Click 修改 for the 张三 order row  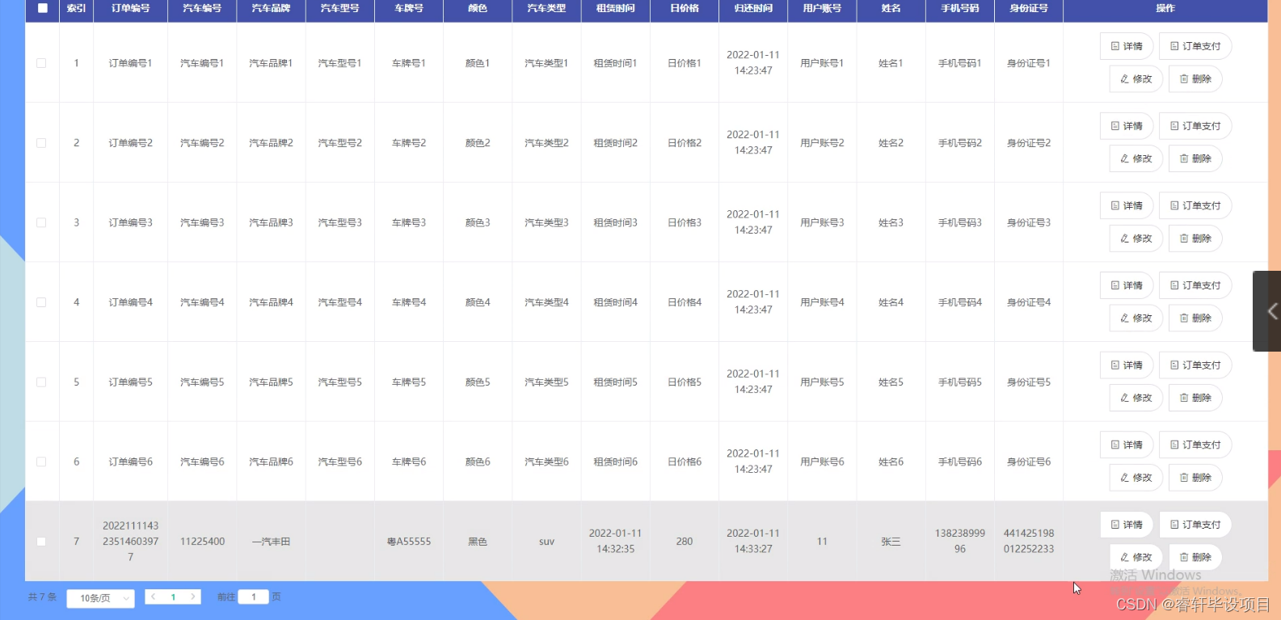tap(1136, 558)
